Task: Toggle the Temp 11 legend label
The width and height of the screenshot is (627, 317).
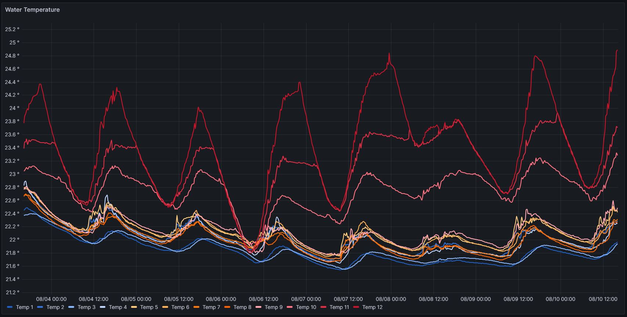Action: (339, 307)
